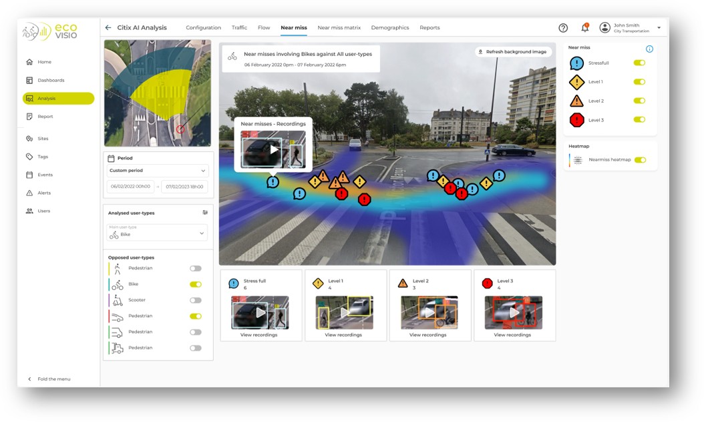Click Refresh background image button
Viewport: 704px width, 422px height.
click(x=513, y=51)
